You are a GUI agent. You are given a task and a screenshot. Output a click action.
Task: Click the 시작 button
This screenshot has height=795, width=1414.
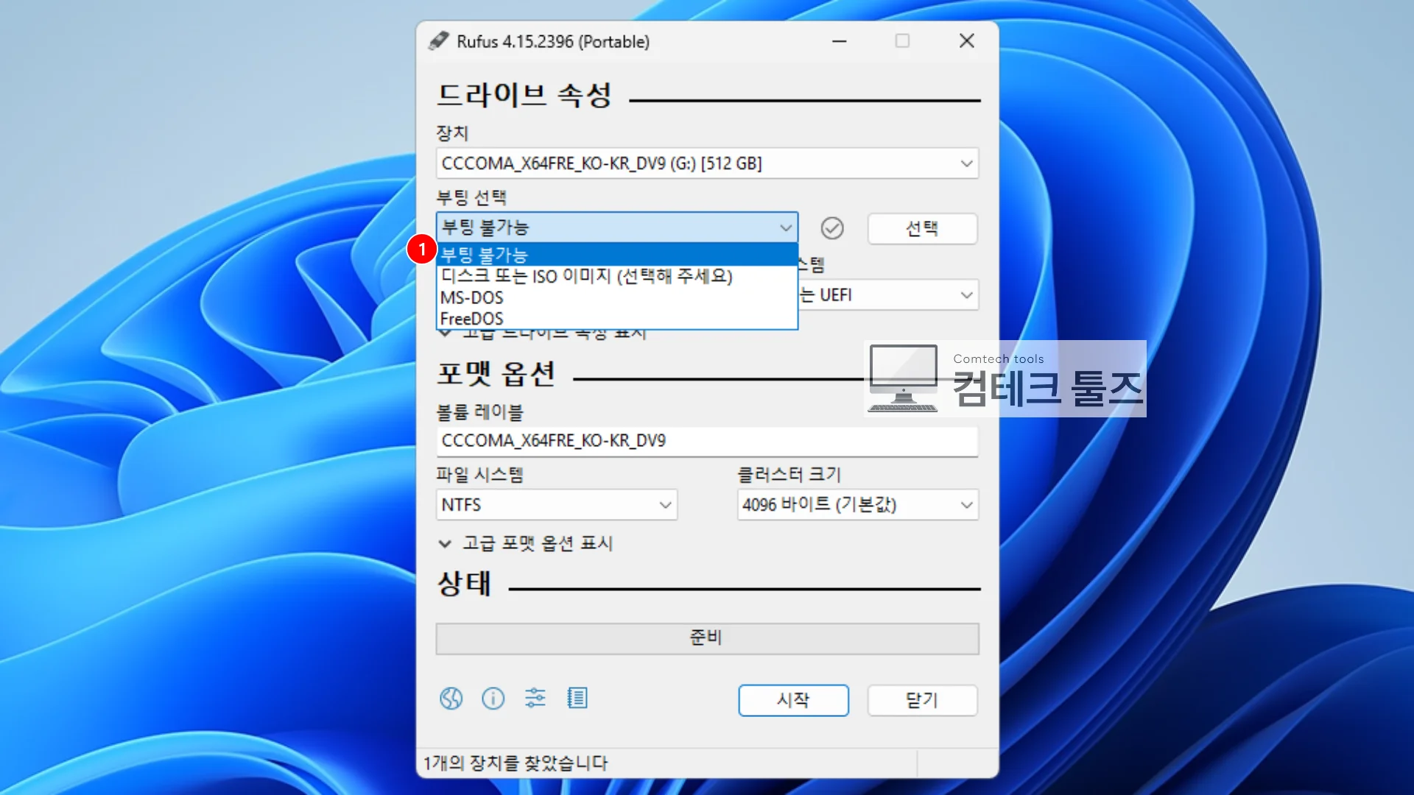793,700
